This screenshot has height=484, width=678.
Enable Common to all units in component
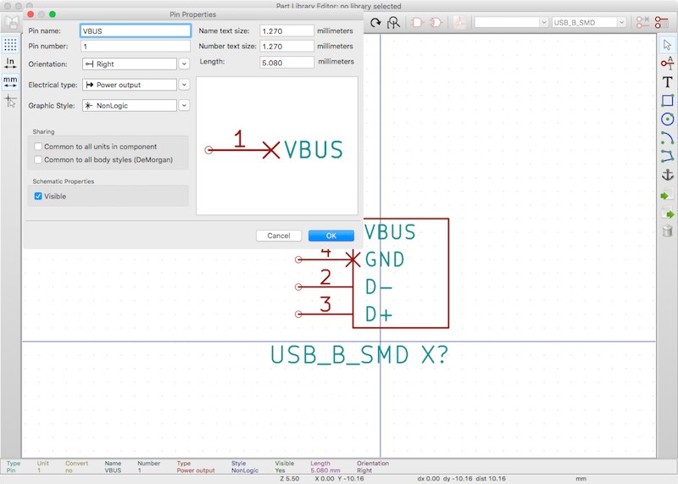coord(38,147)
